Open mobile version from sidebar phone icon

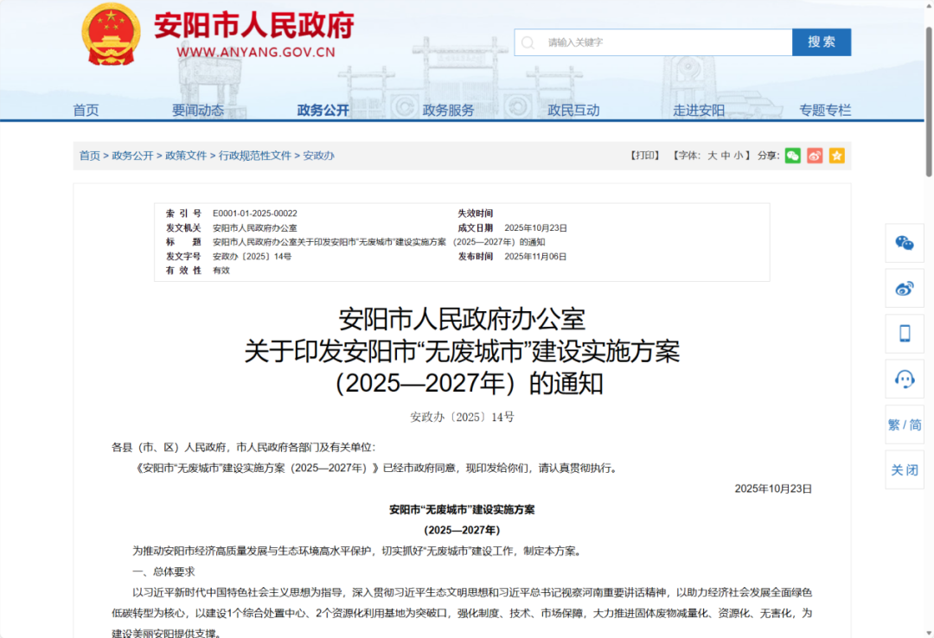[905, 333]
